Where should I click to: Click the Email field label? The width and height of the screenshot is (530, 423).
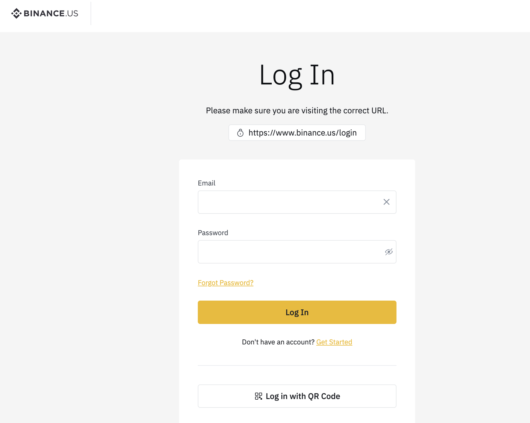click(207, 183)
